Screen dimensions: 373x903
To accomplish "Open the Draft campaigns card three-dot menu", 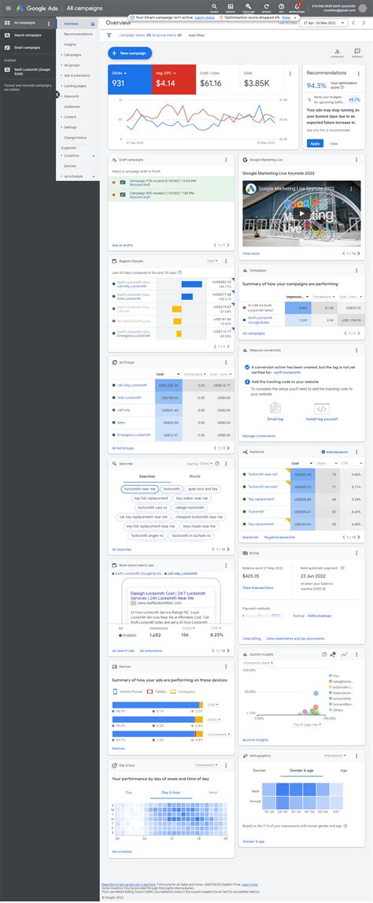I will pos(226,160).
